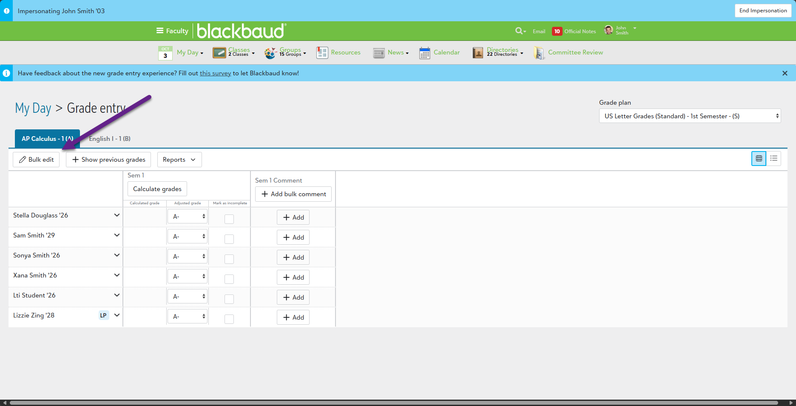The image size is (796, 406).
Task: Open the My Day menu
Action: click(190, 52)
